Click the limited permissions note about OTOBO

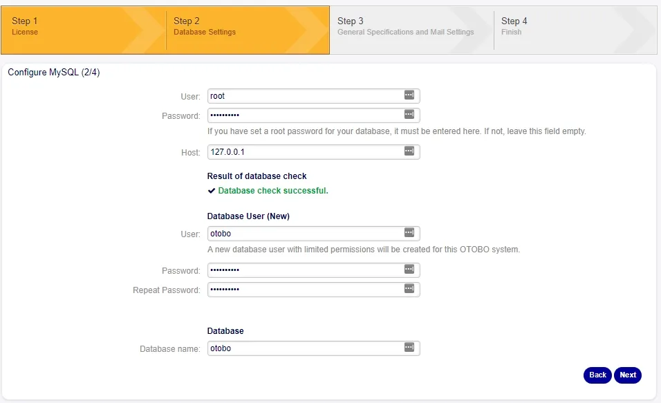[364, 249]
